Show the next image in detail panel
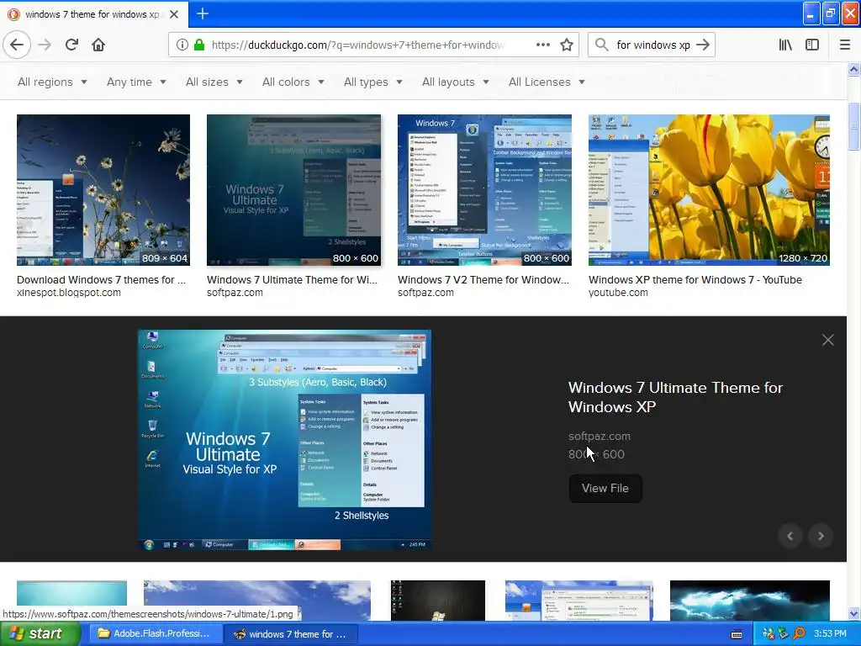This screenshot has height=646, width=861. (x=821, y=536)
